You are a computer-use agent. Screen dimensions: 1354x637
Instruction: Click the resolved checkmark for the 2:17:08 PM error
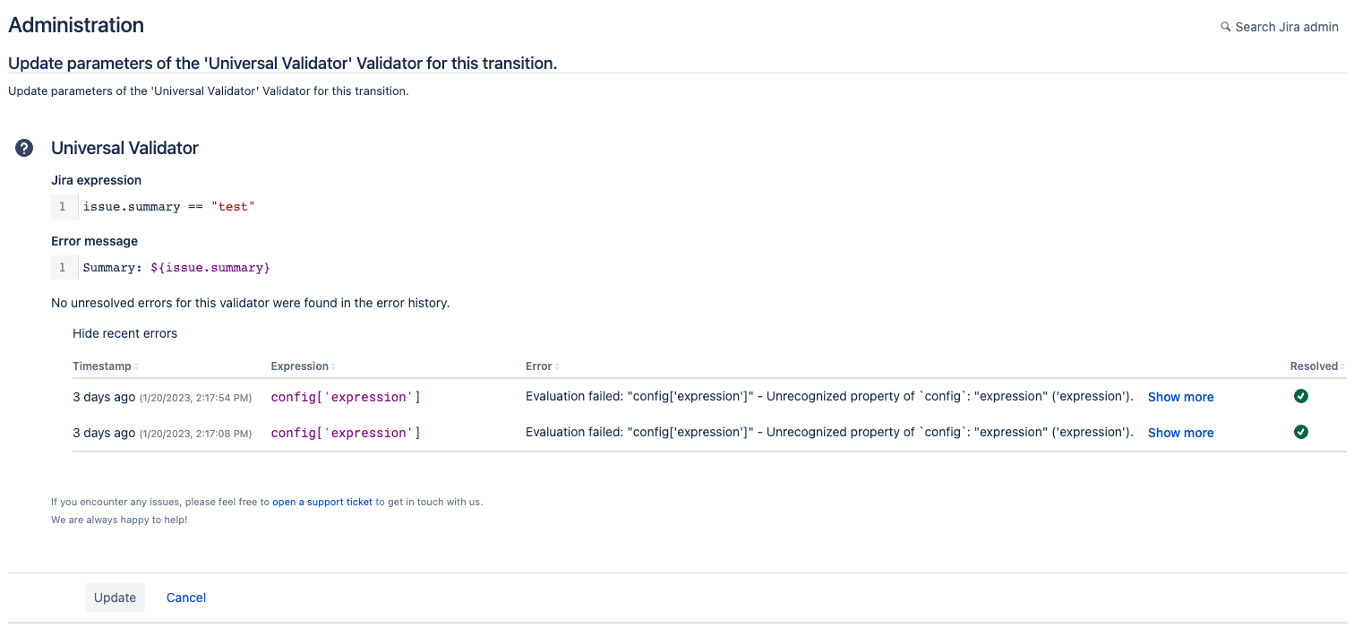pyautogui.click(x=1300, y=432)
